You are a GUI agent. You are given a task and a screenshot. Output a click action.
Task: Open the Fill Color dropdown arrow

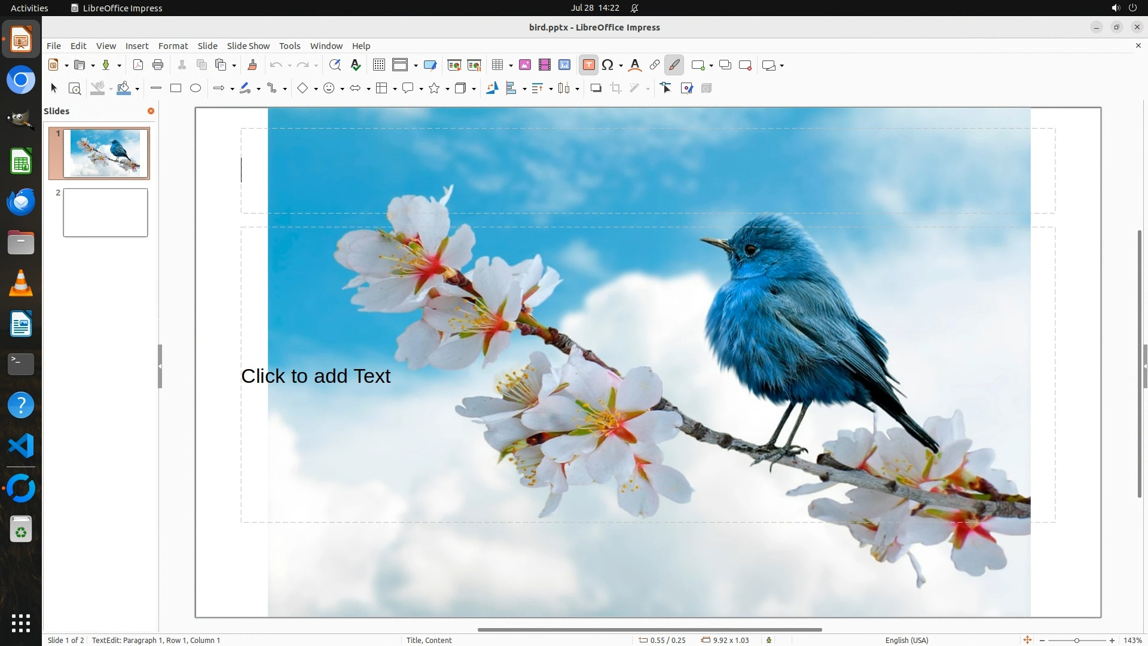coord(138,89)
